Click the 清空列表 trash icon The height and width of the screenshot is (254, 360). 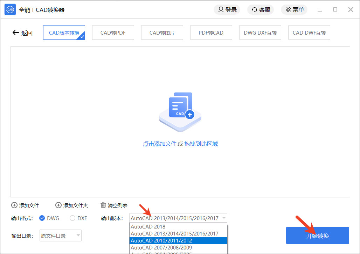(103, 205)
